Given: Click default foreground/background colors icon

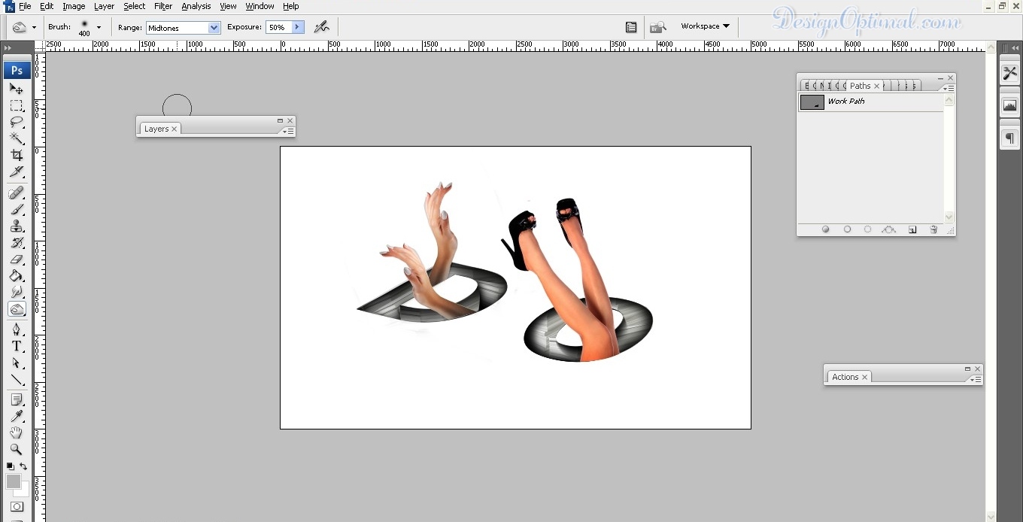Looking at the screenshot, I should pos(11,466).
